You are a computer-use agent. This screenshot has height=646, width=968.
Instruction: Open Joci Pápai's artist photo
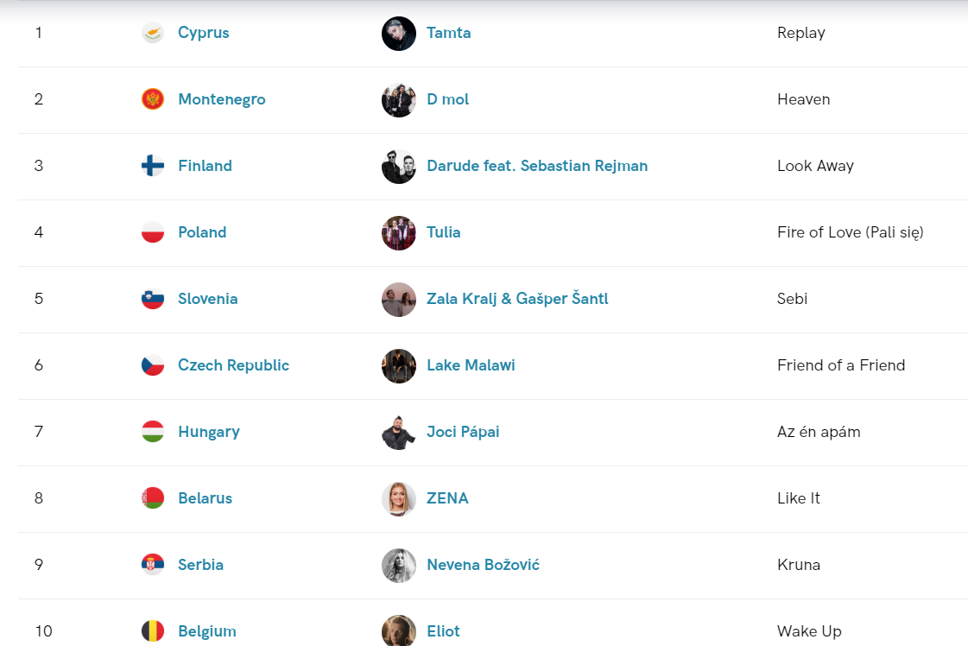pyautogui.click(x=399, y=433)
